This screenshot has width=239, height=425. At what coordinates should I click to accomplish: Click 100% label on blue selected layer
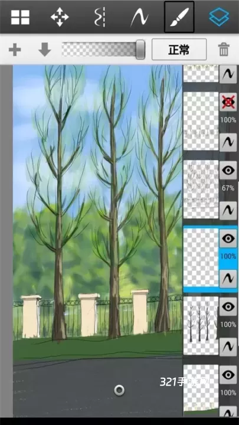[x=228, y=256]
